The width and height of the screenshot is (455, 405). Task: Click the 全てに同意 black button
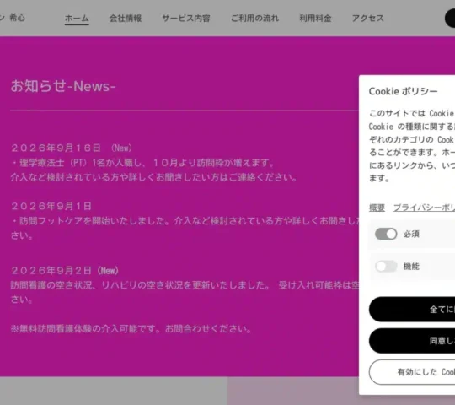412,309
